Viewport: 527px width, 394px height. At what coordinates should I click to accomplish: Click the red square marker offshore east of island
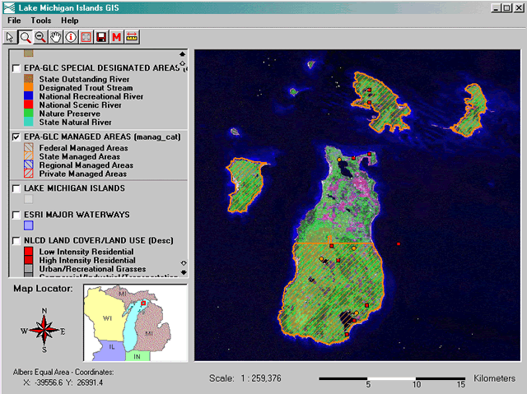click(399, 244)
